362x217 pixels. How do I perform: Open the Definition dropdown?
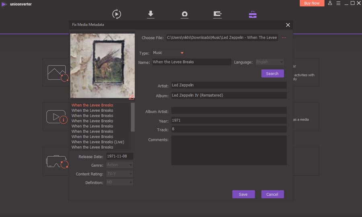[x=119, y=182]
